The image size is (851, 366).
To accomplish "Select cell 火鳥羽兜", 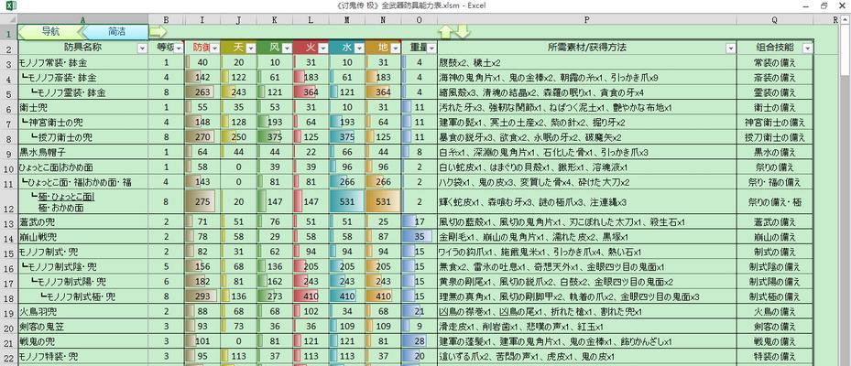I will click(83, 312).
